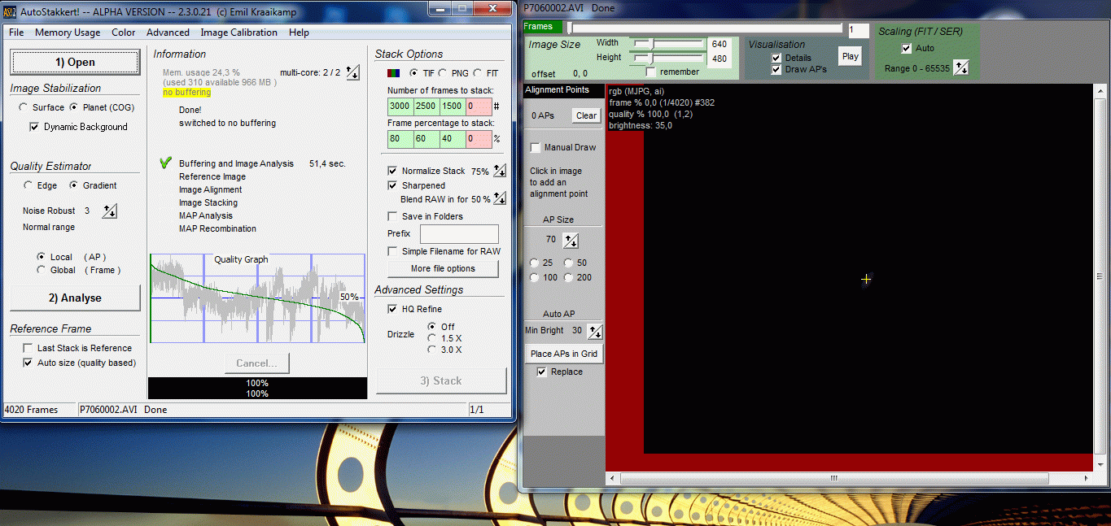Click the Prefix input field
This screenshot has width=1111, height=526.
click(x=459, y=234)
